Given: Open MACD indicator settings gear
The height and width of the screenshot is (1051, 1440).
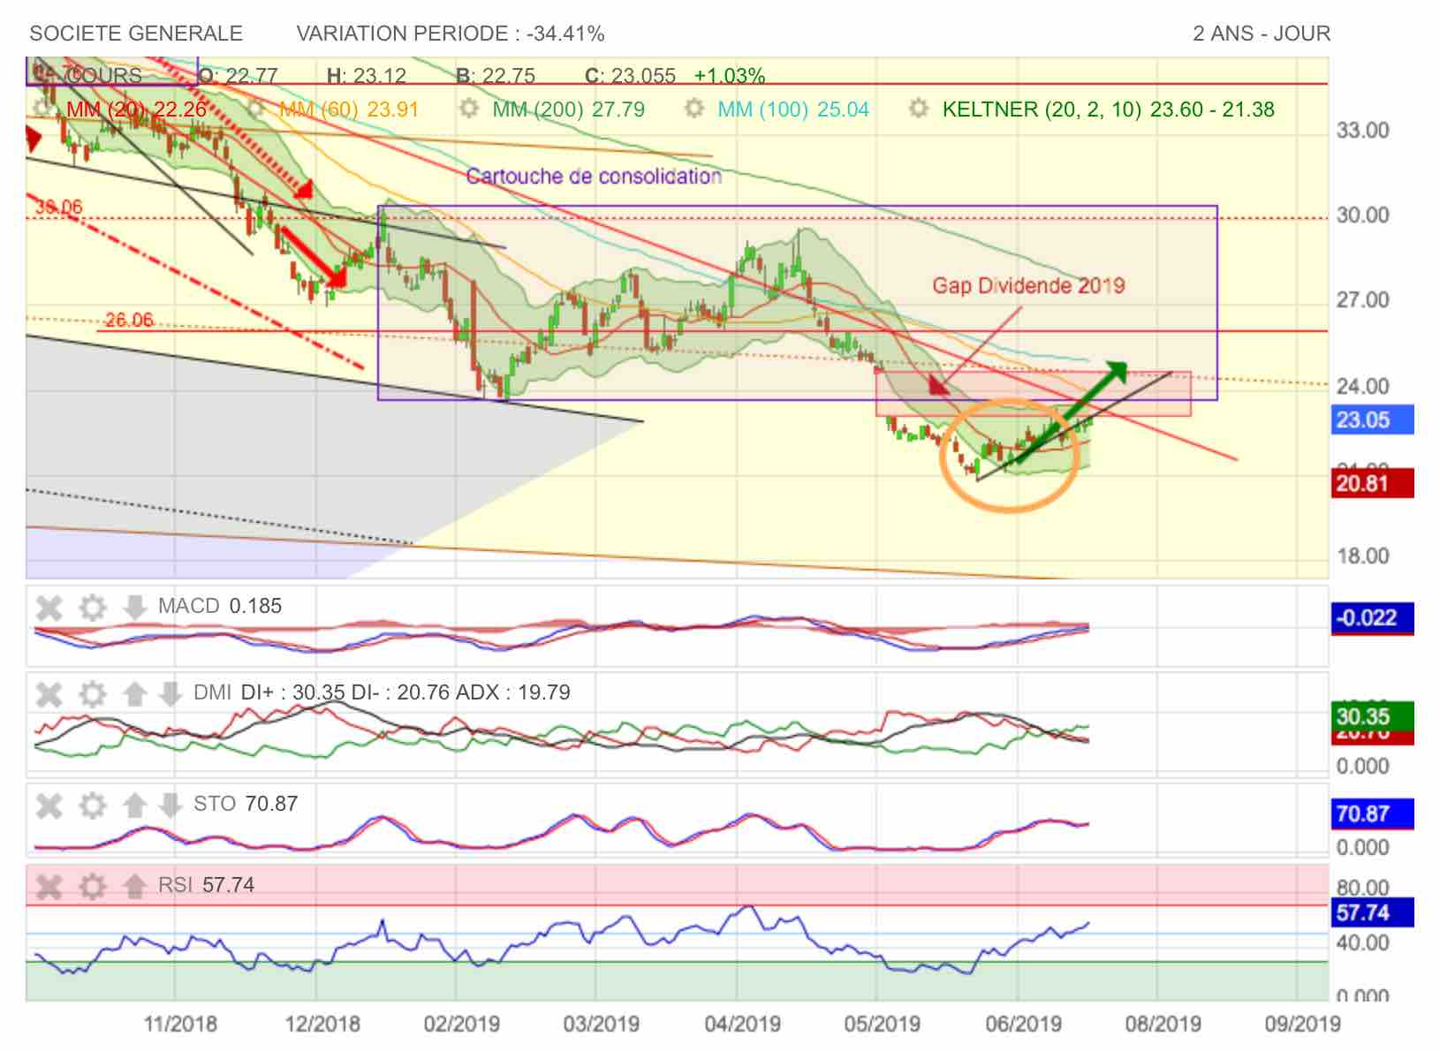Looking at the screenshot, I should (x=92, y=608).
